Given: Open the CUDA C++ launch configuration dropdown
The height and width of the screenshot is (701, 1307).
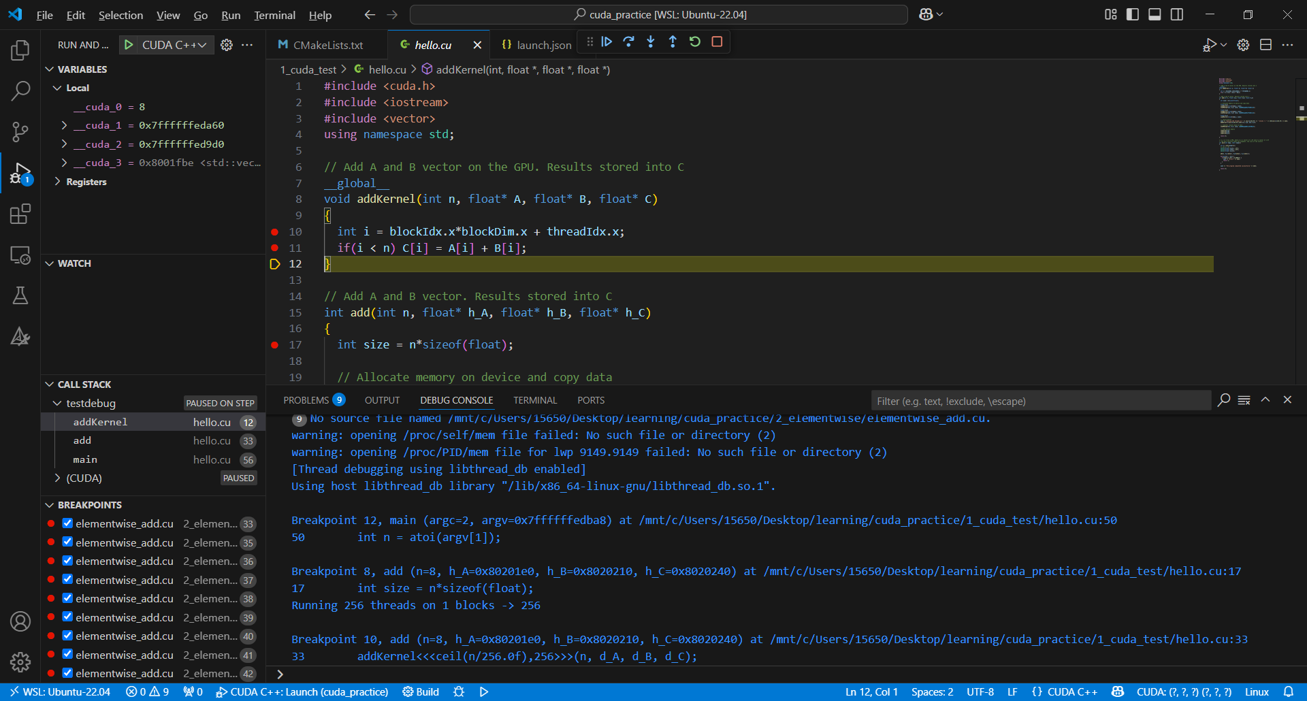Looking at the screenshot, I should click(174, 45).
